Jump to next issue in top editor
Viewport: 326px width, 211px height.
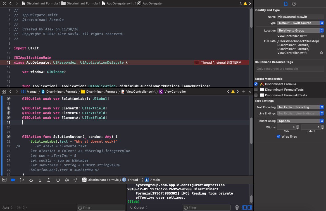tap(250, 3)
